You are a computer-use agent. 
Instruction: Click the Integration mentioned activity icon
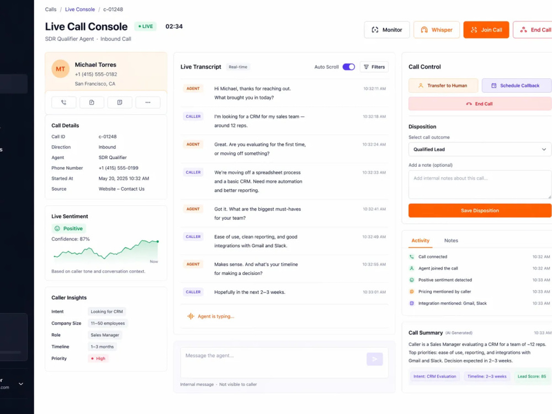click(x=412, y=303)
